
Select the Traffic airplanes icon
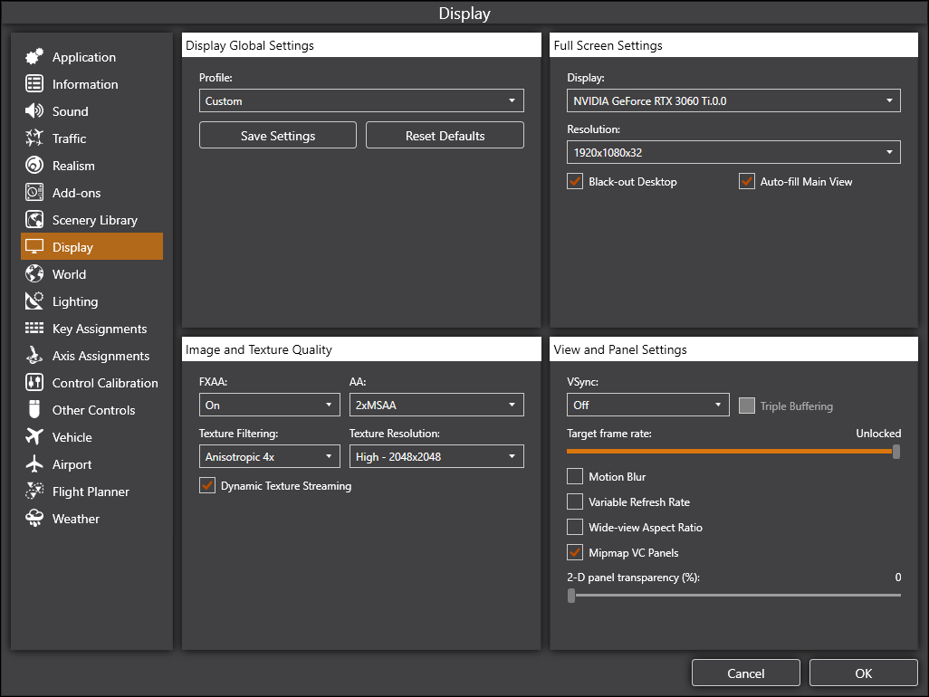click(x=34, y=138)
